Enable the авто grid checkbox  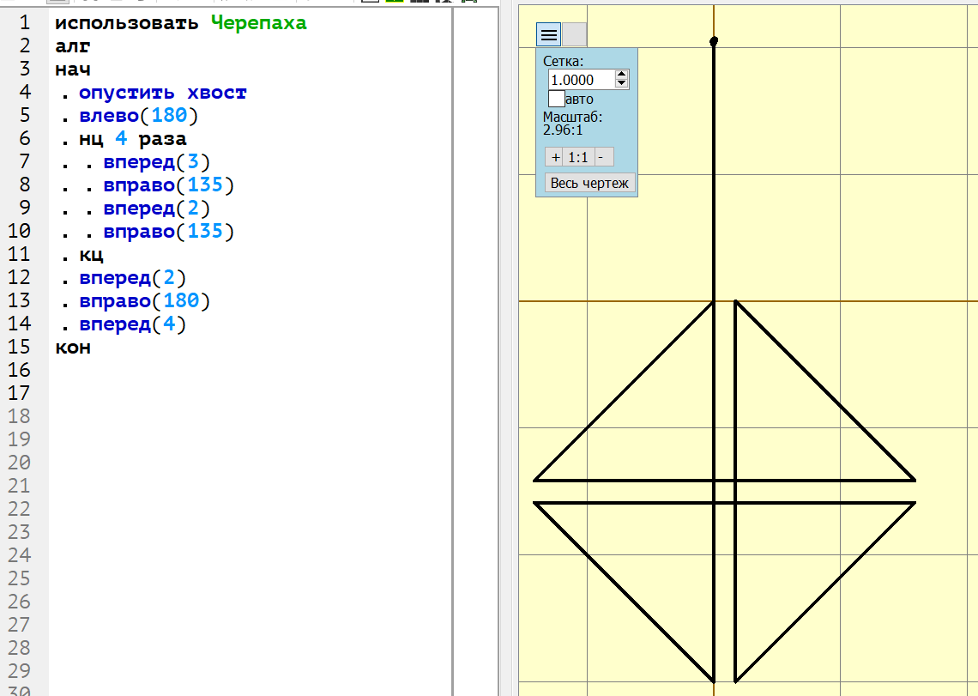(x=557, y=99)
